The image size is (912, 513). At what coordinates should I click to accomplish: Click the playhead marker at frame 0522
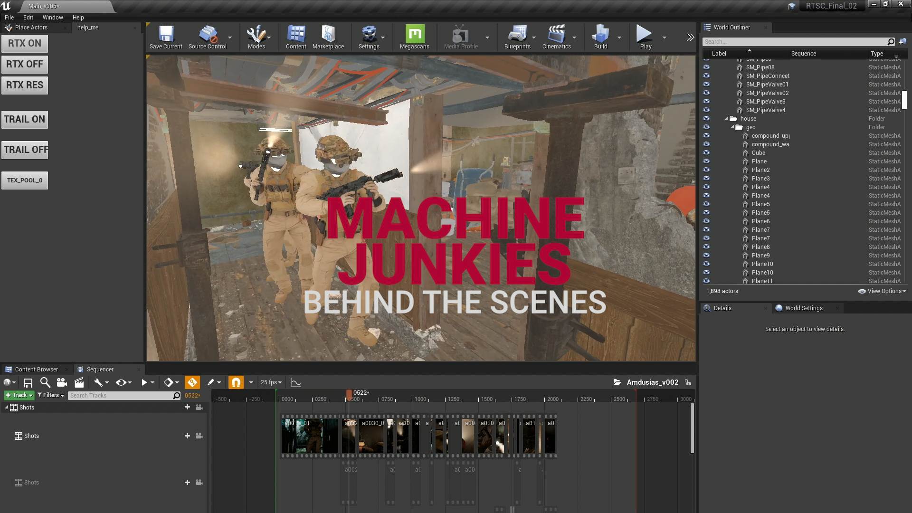click(x=349, y=394)
